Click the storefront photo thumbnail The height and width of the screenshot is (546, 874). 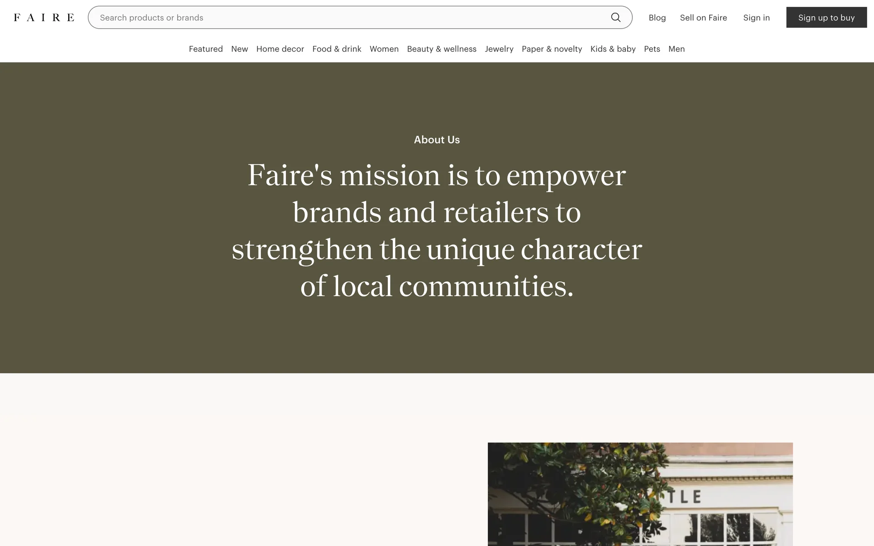[640, 494]
